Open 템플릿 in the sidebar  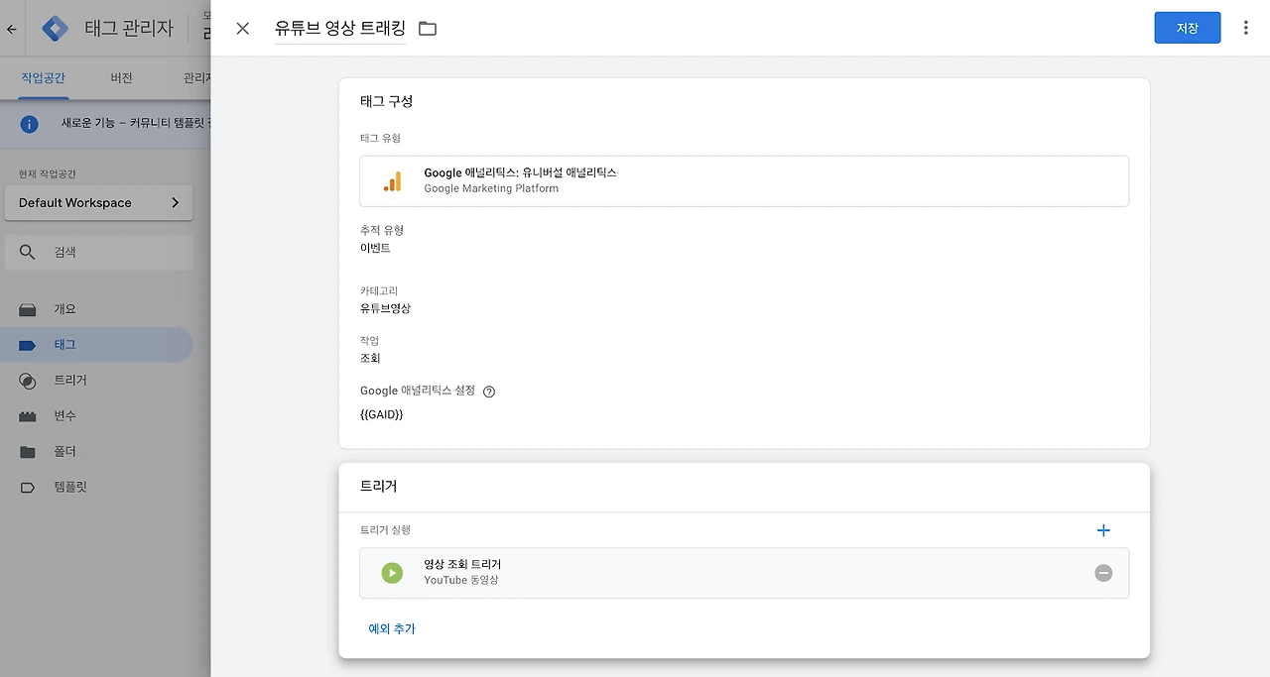[69, 488]
